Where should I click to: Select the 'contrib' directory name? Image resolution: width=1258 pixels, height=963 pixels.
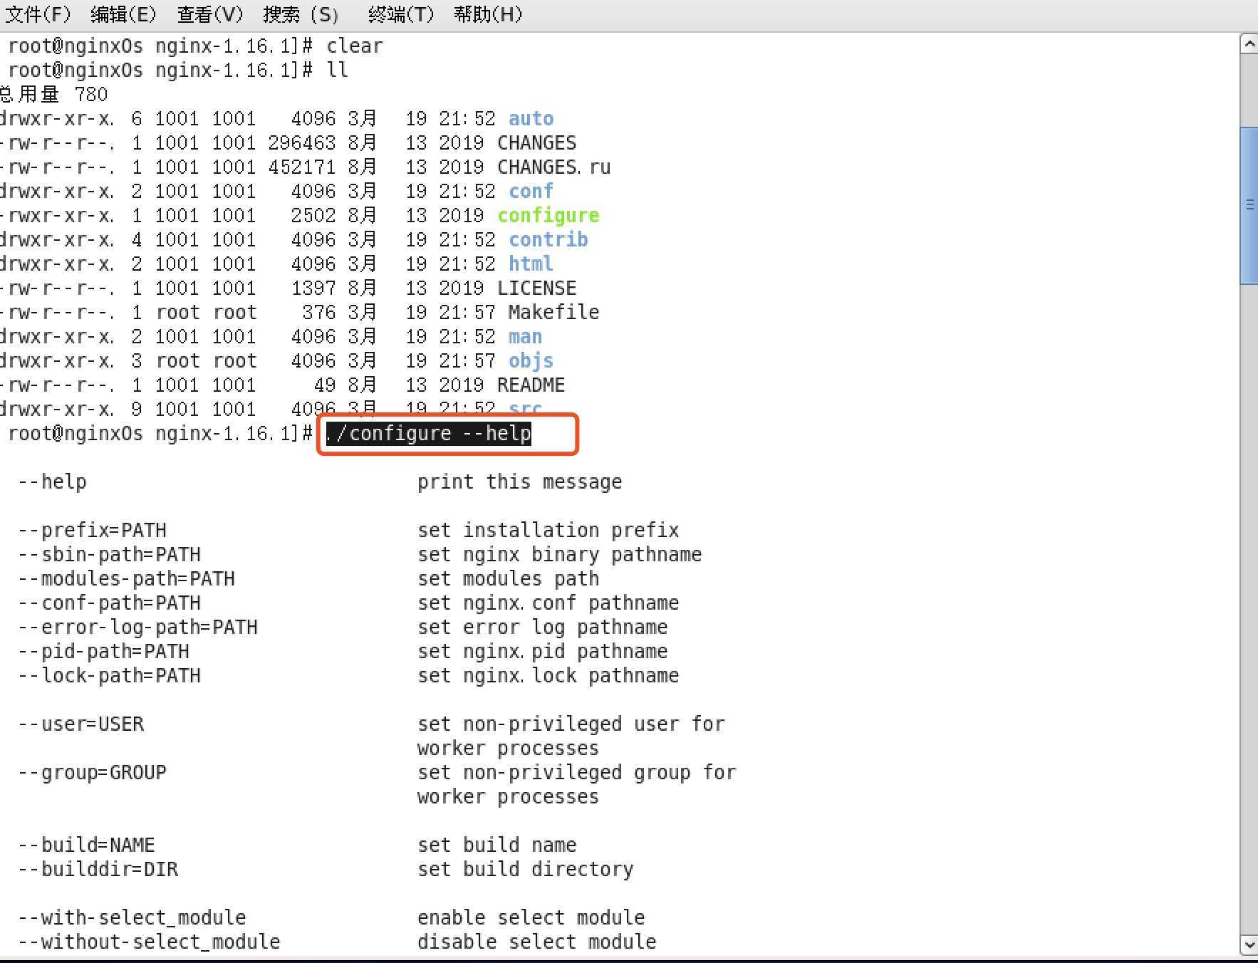coord(549,240)
